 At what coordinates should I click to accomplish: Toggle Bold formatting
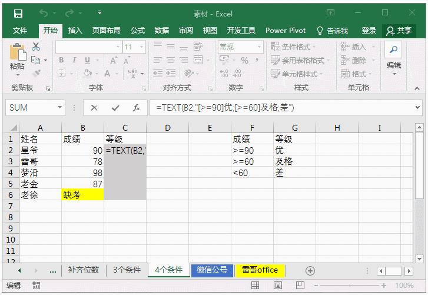(x=61, y=60)
